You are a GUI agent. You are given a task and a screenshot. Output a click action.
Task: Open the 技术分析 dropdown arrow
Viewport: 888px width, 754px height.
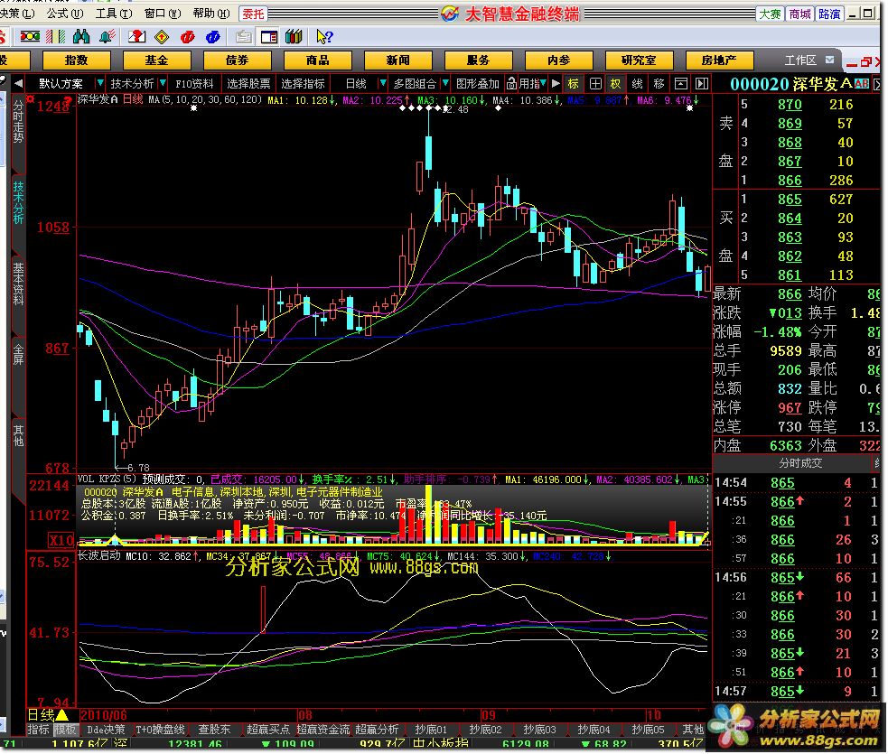point(162,84)
